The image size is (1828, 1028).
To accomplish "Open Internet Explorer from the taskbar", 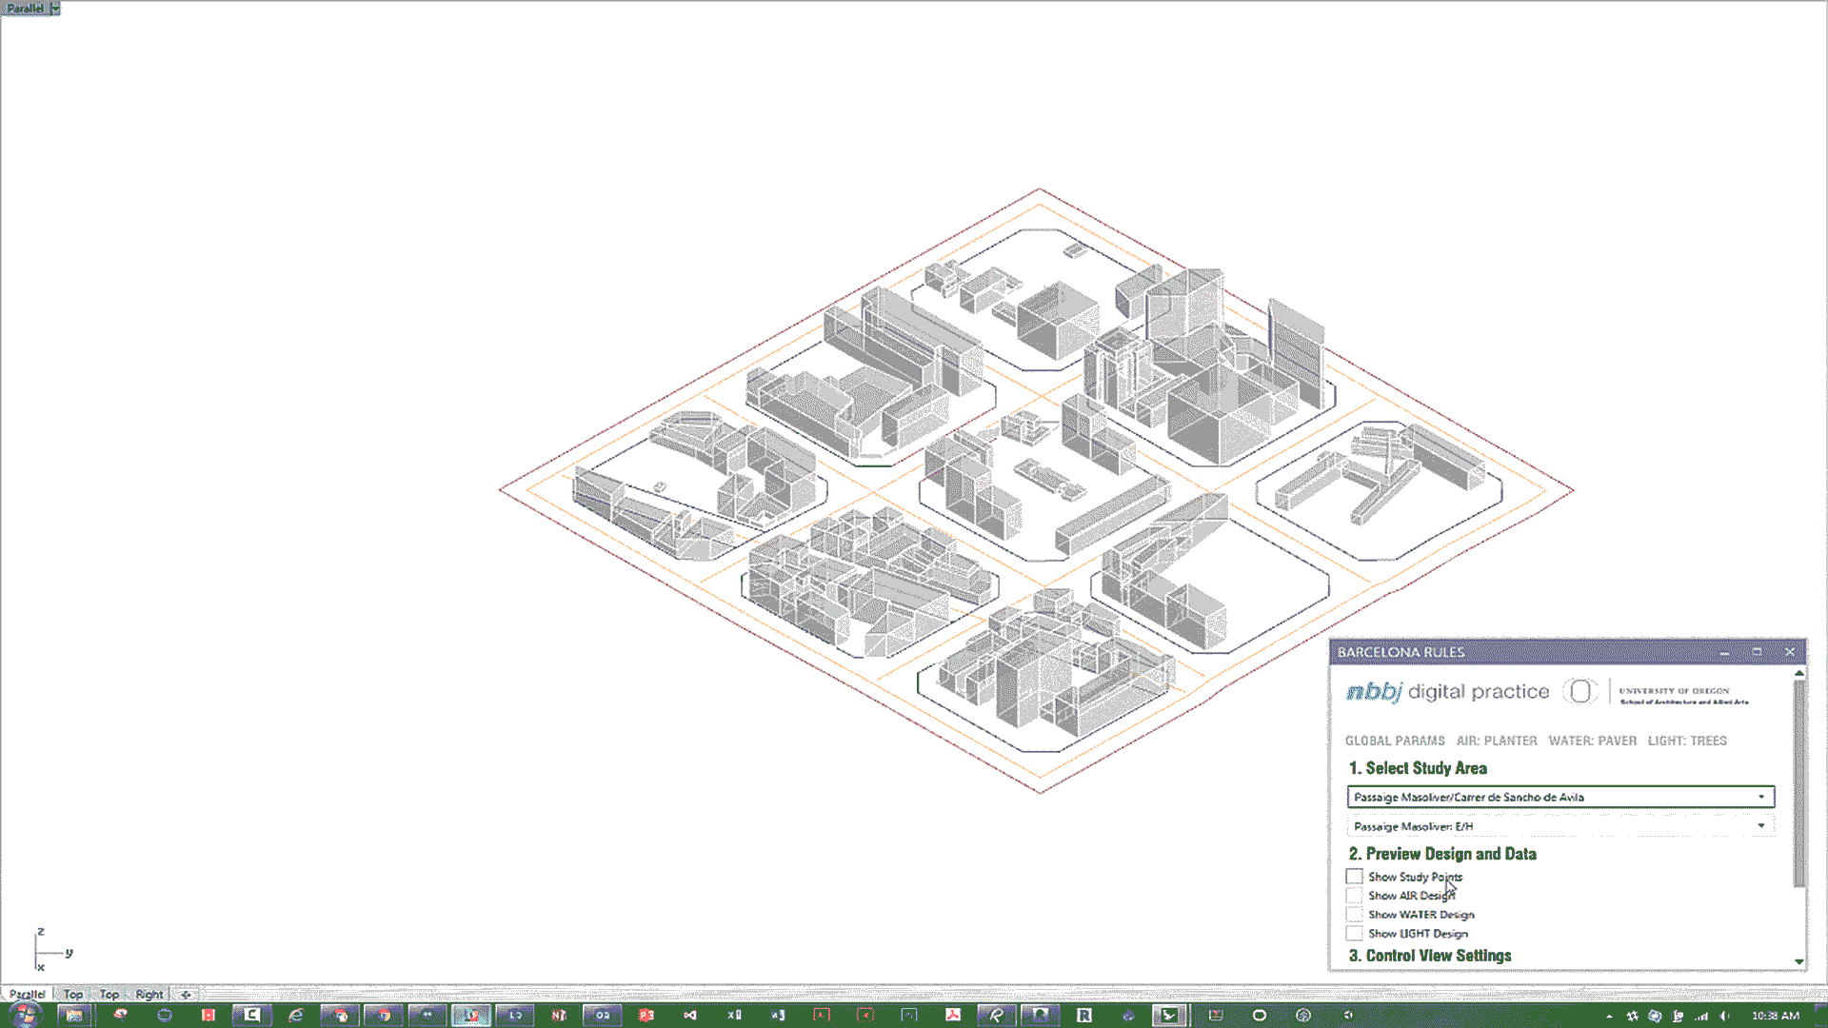I will 296,1015.
